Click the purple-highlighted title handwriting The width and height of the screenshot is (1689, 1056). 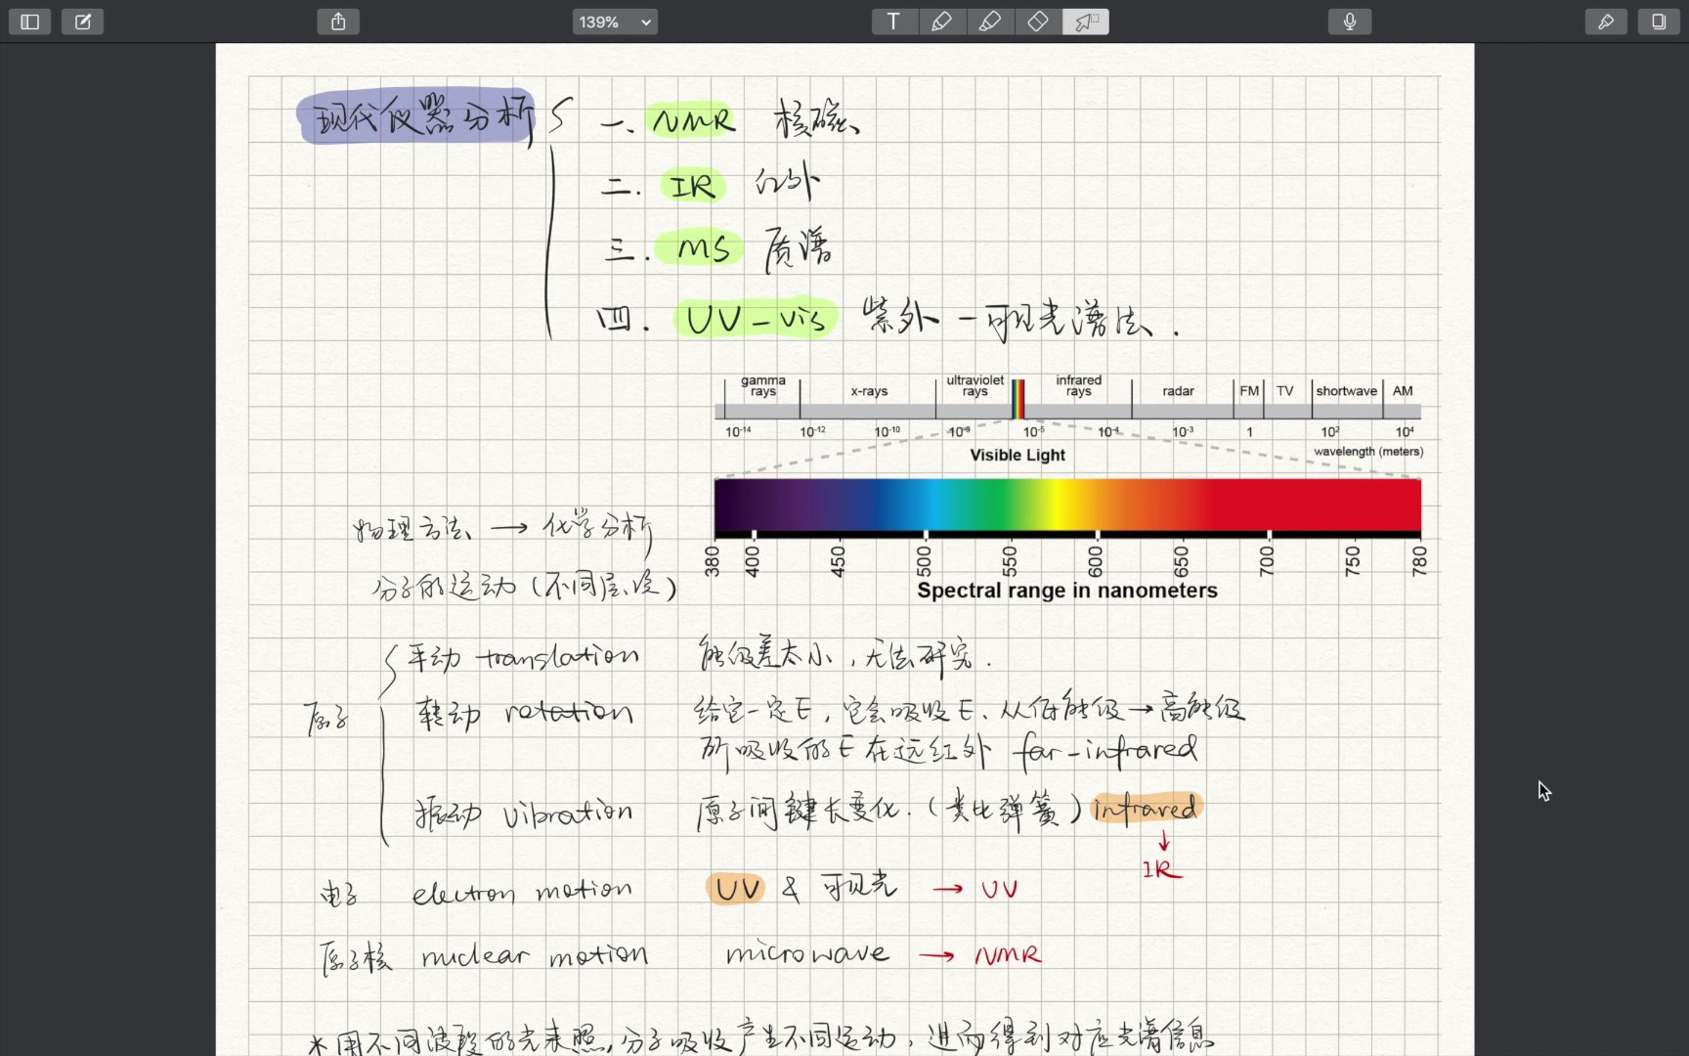pos(417,116)
